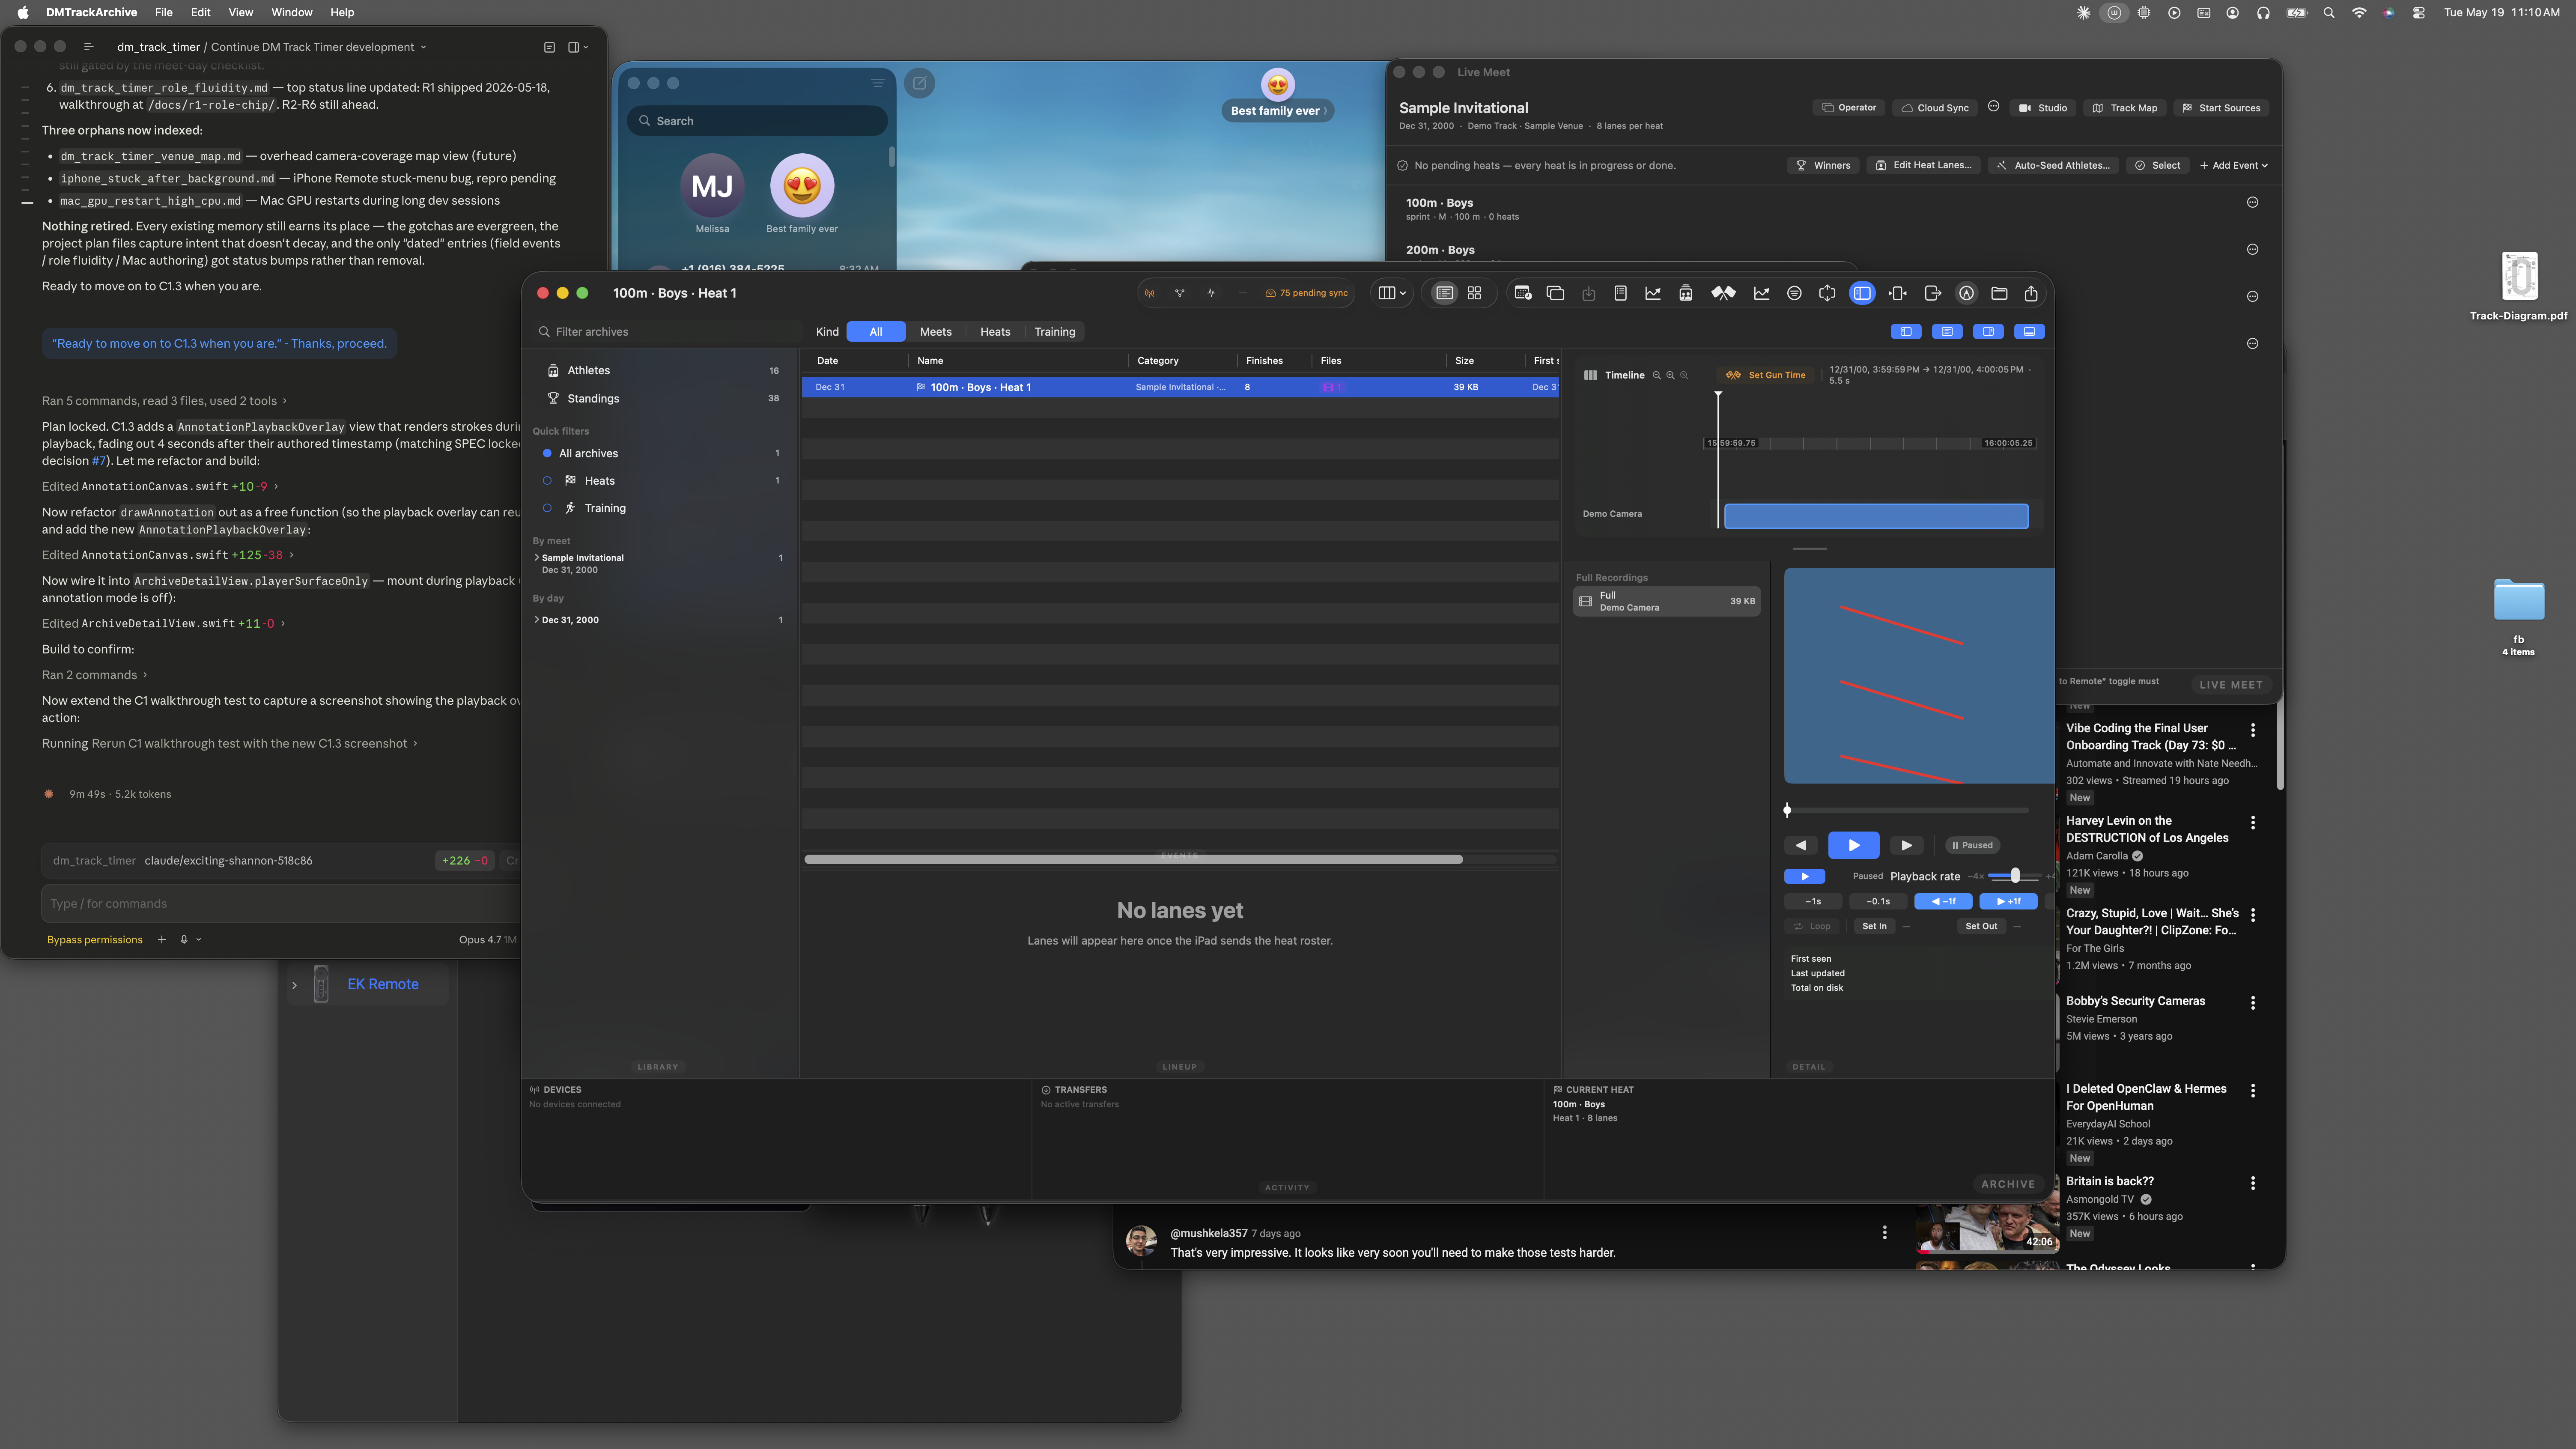This screenshot has height=1449, width=2576.
Task: Click the network nodes status icon
Action: pyautogui.click(x=1180, y=293)
